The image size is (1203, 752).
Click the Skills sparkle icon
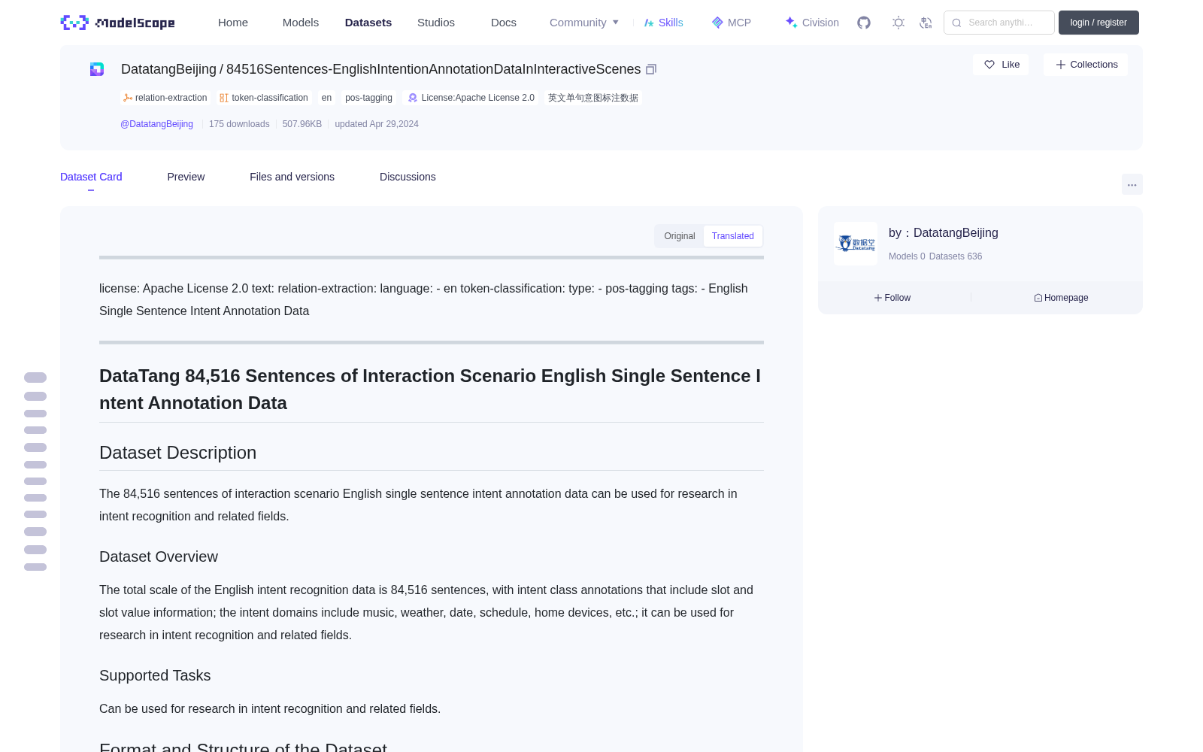pyautogui.click(x=649, y=23)
